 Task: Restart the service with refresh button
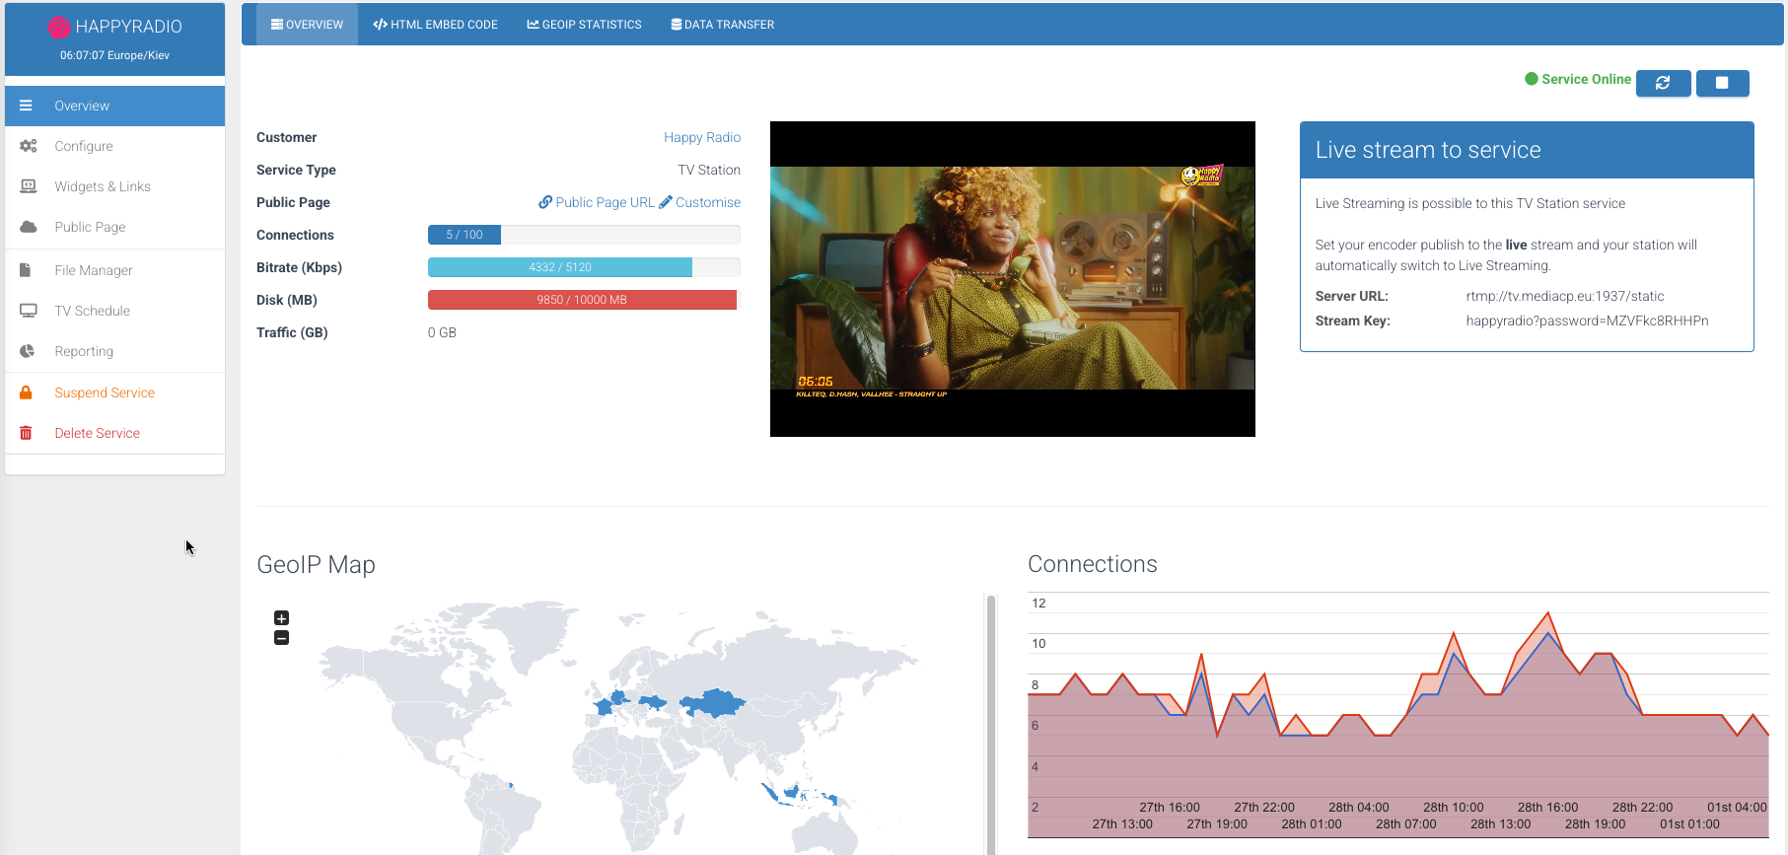[1663, 83]
